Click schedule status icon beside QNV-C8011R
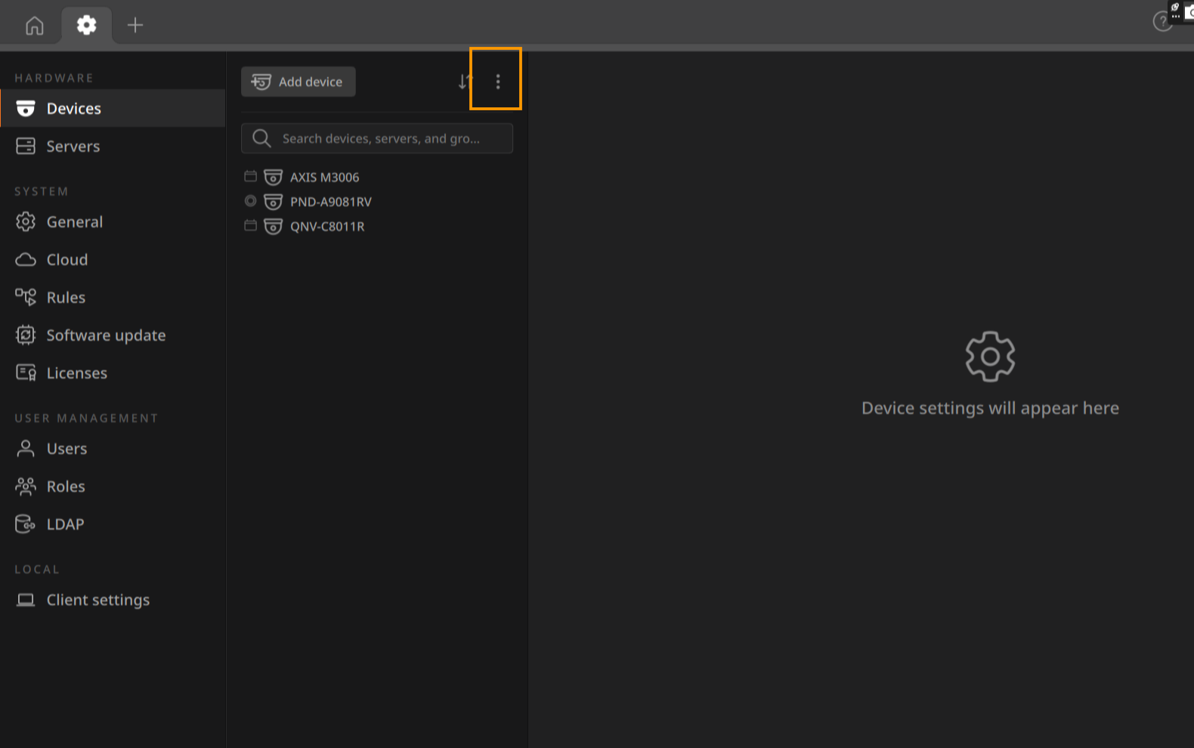This screenshot has height=748, width=1194. coord(250,225)
